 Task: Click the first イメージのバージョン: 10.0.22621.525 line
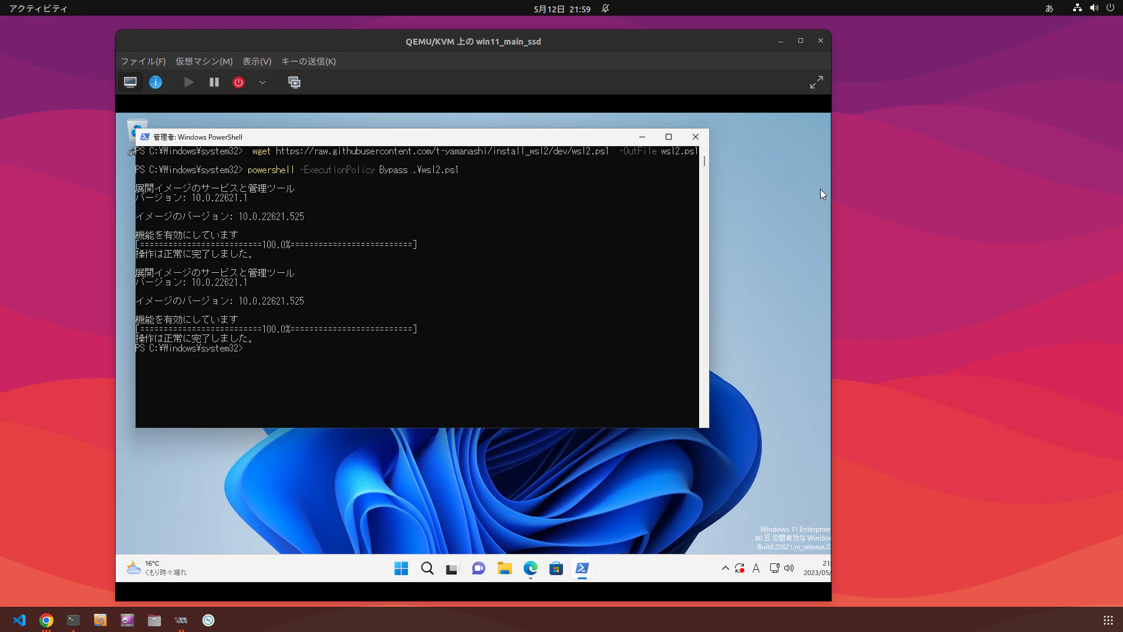220,217
